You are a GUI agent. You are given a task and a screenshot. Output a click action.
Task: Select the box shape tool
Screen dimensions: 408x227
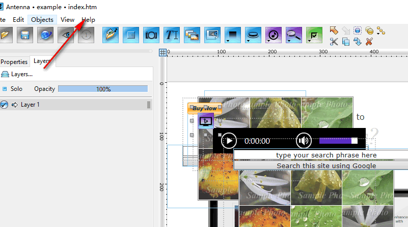[x=130, y=35]
